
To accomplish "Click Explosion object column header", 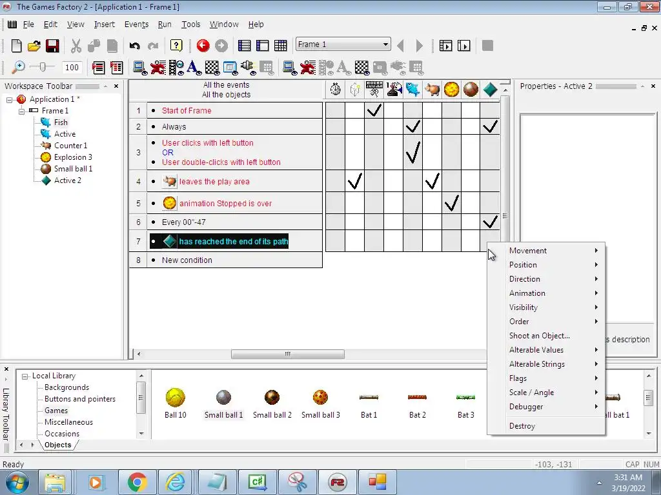I will point(451,89).
